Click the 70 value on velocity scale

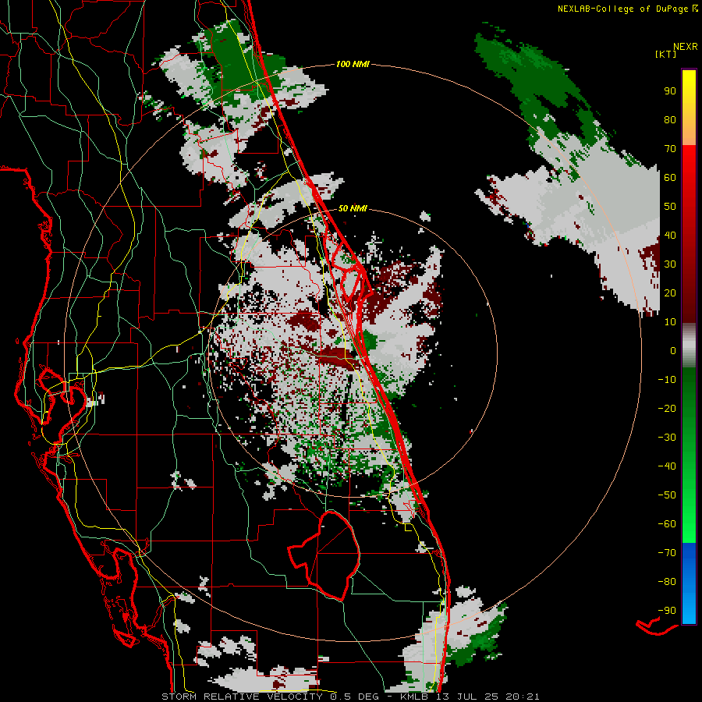[x=670, y=149]
